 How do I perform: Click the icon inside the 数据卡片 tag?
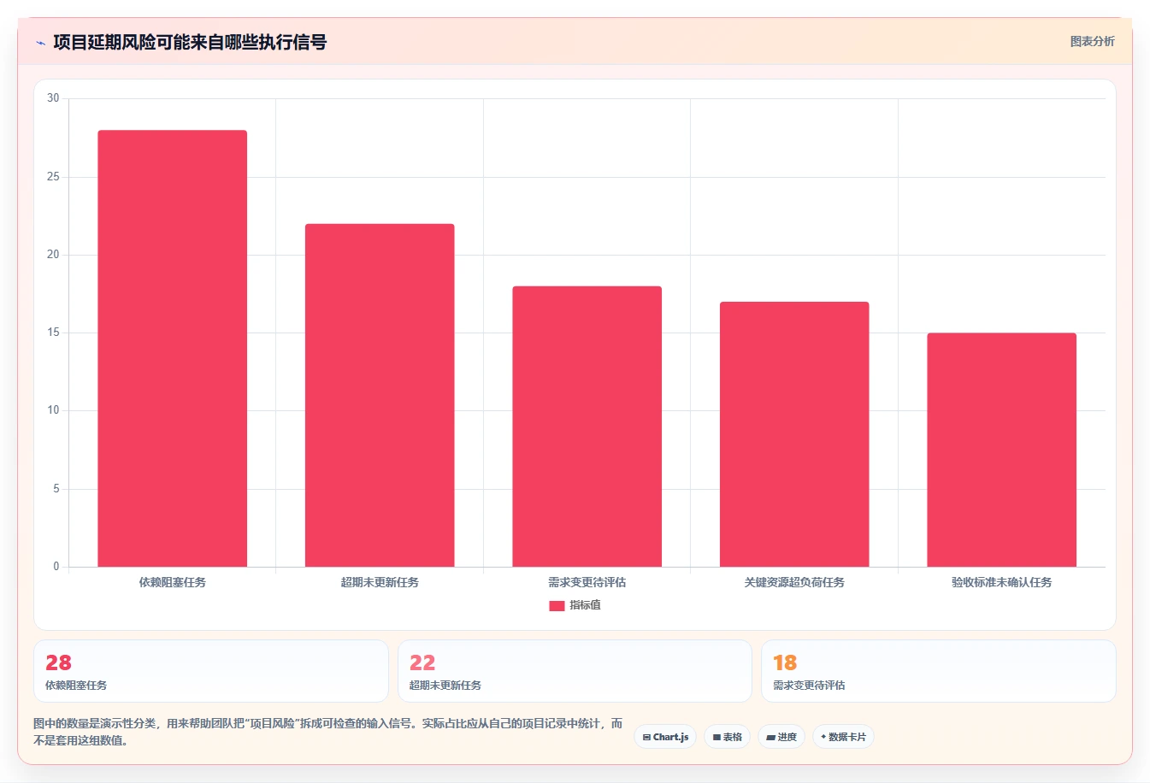pyautogui.click(x=823, y=736)
